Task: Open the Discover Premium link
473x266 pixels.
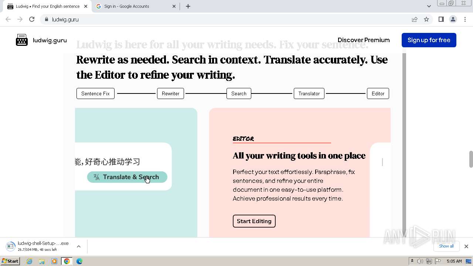Action: pos(364,40)
